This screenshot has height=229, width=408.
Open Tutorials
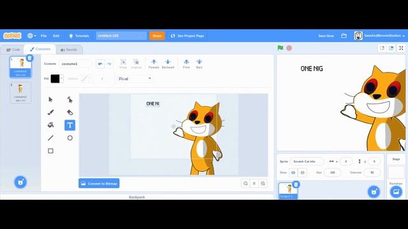pyautogui.click(x=79, y=36)
